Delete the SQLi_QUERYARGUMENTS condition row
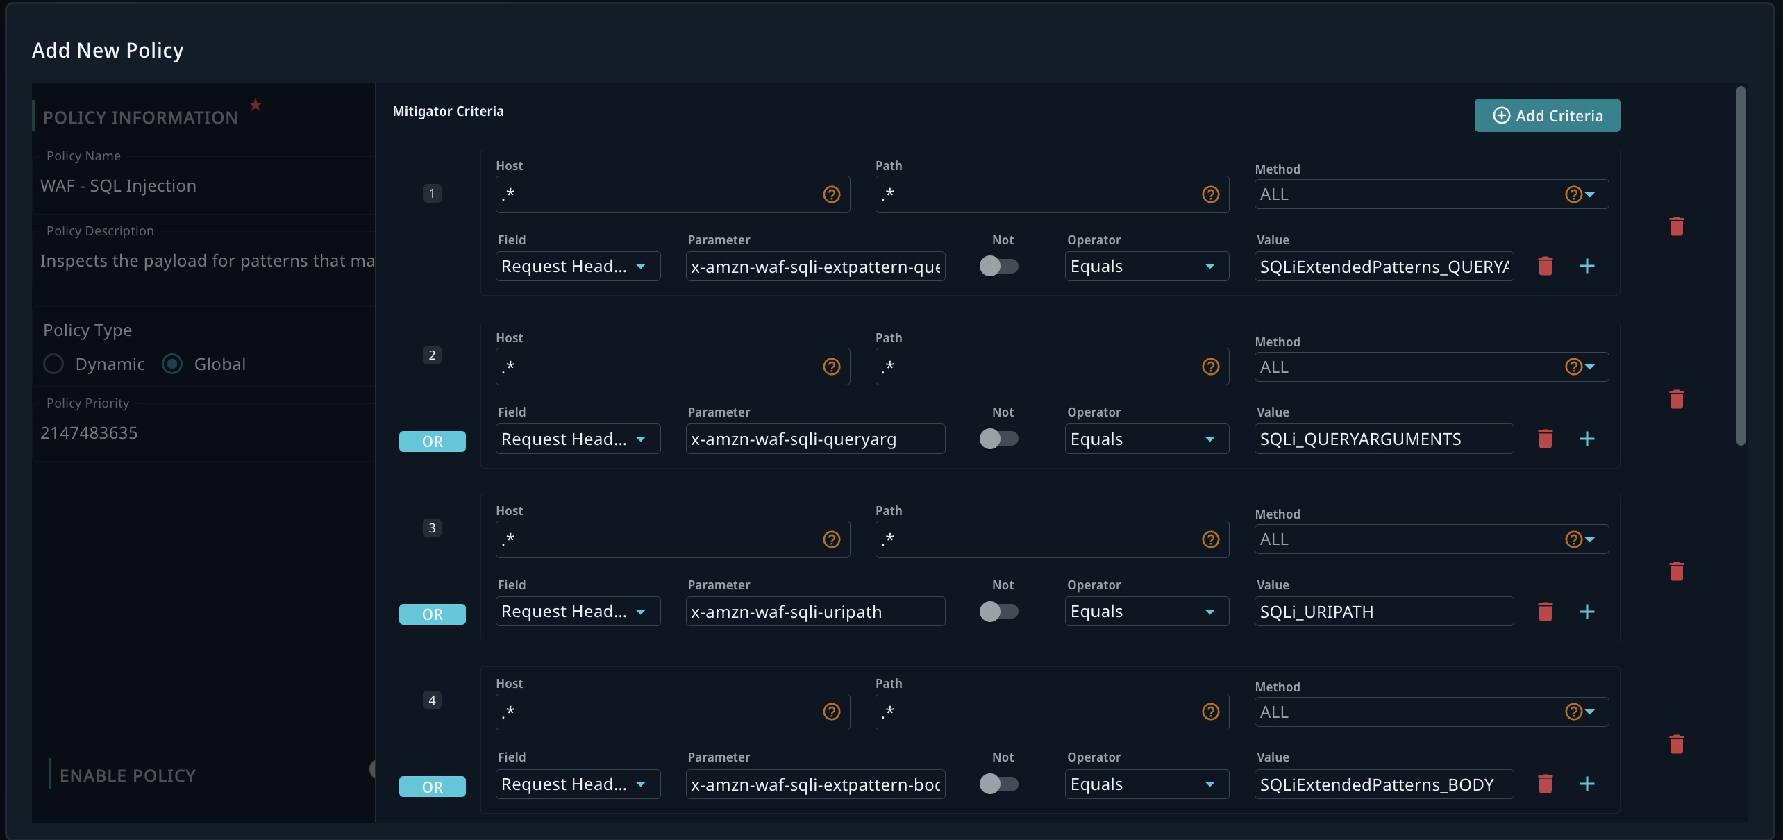 pyautogui.click(x=1545, y=439)
